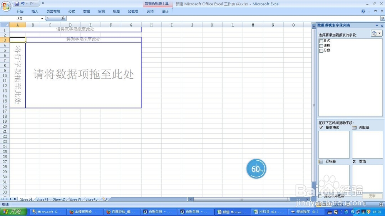This screenshot has width=385, height=216.
Task: Click the 数值 sigma icon
Action: click(354, 161)
